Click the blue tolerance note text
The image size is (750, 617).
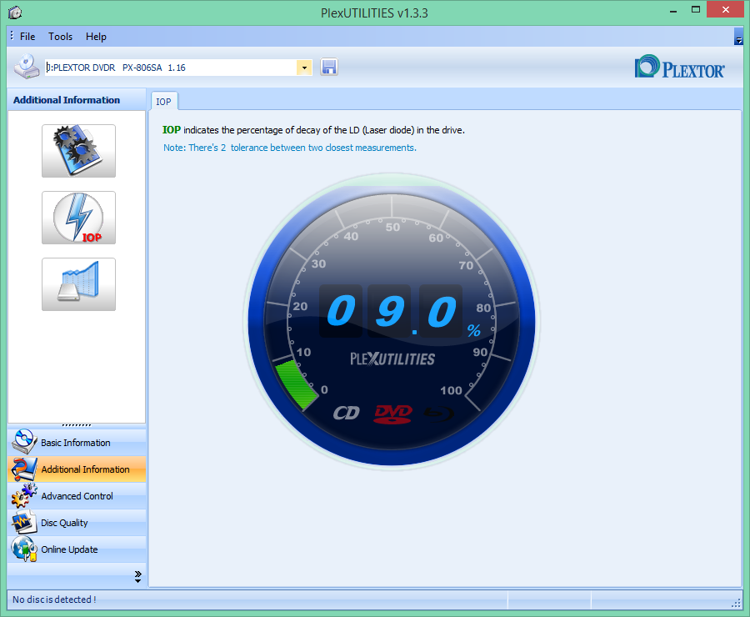290,148
